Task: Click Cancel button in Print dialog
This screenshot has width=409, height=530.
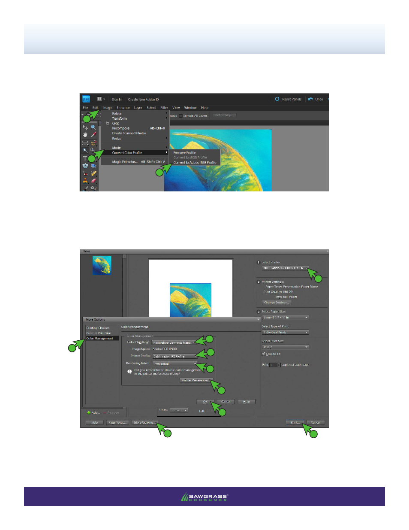Action: pos(316,423)
